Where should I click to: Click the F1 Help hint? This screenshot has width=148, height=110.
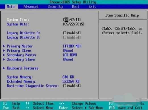[x=11, y=103]
